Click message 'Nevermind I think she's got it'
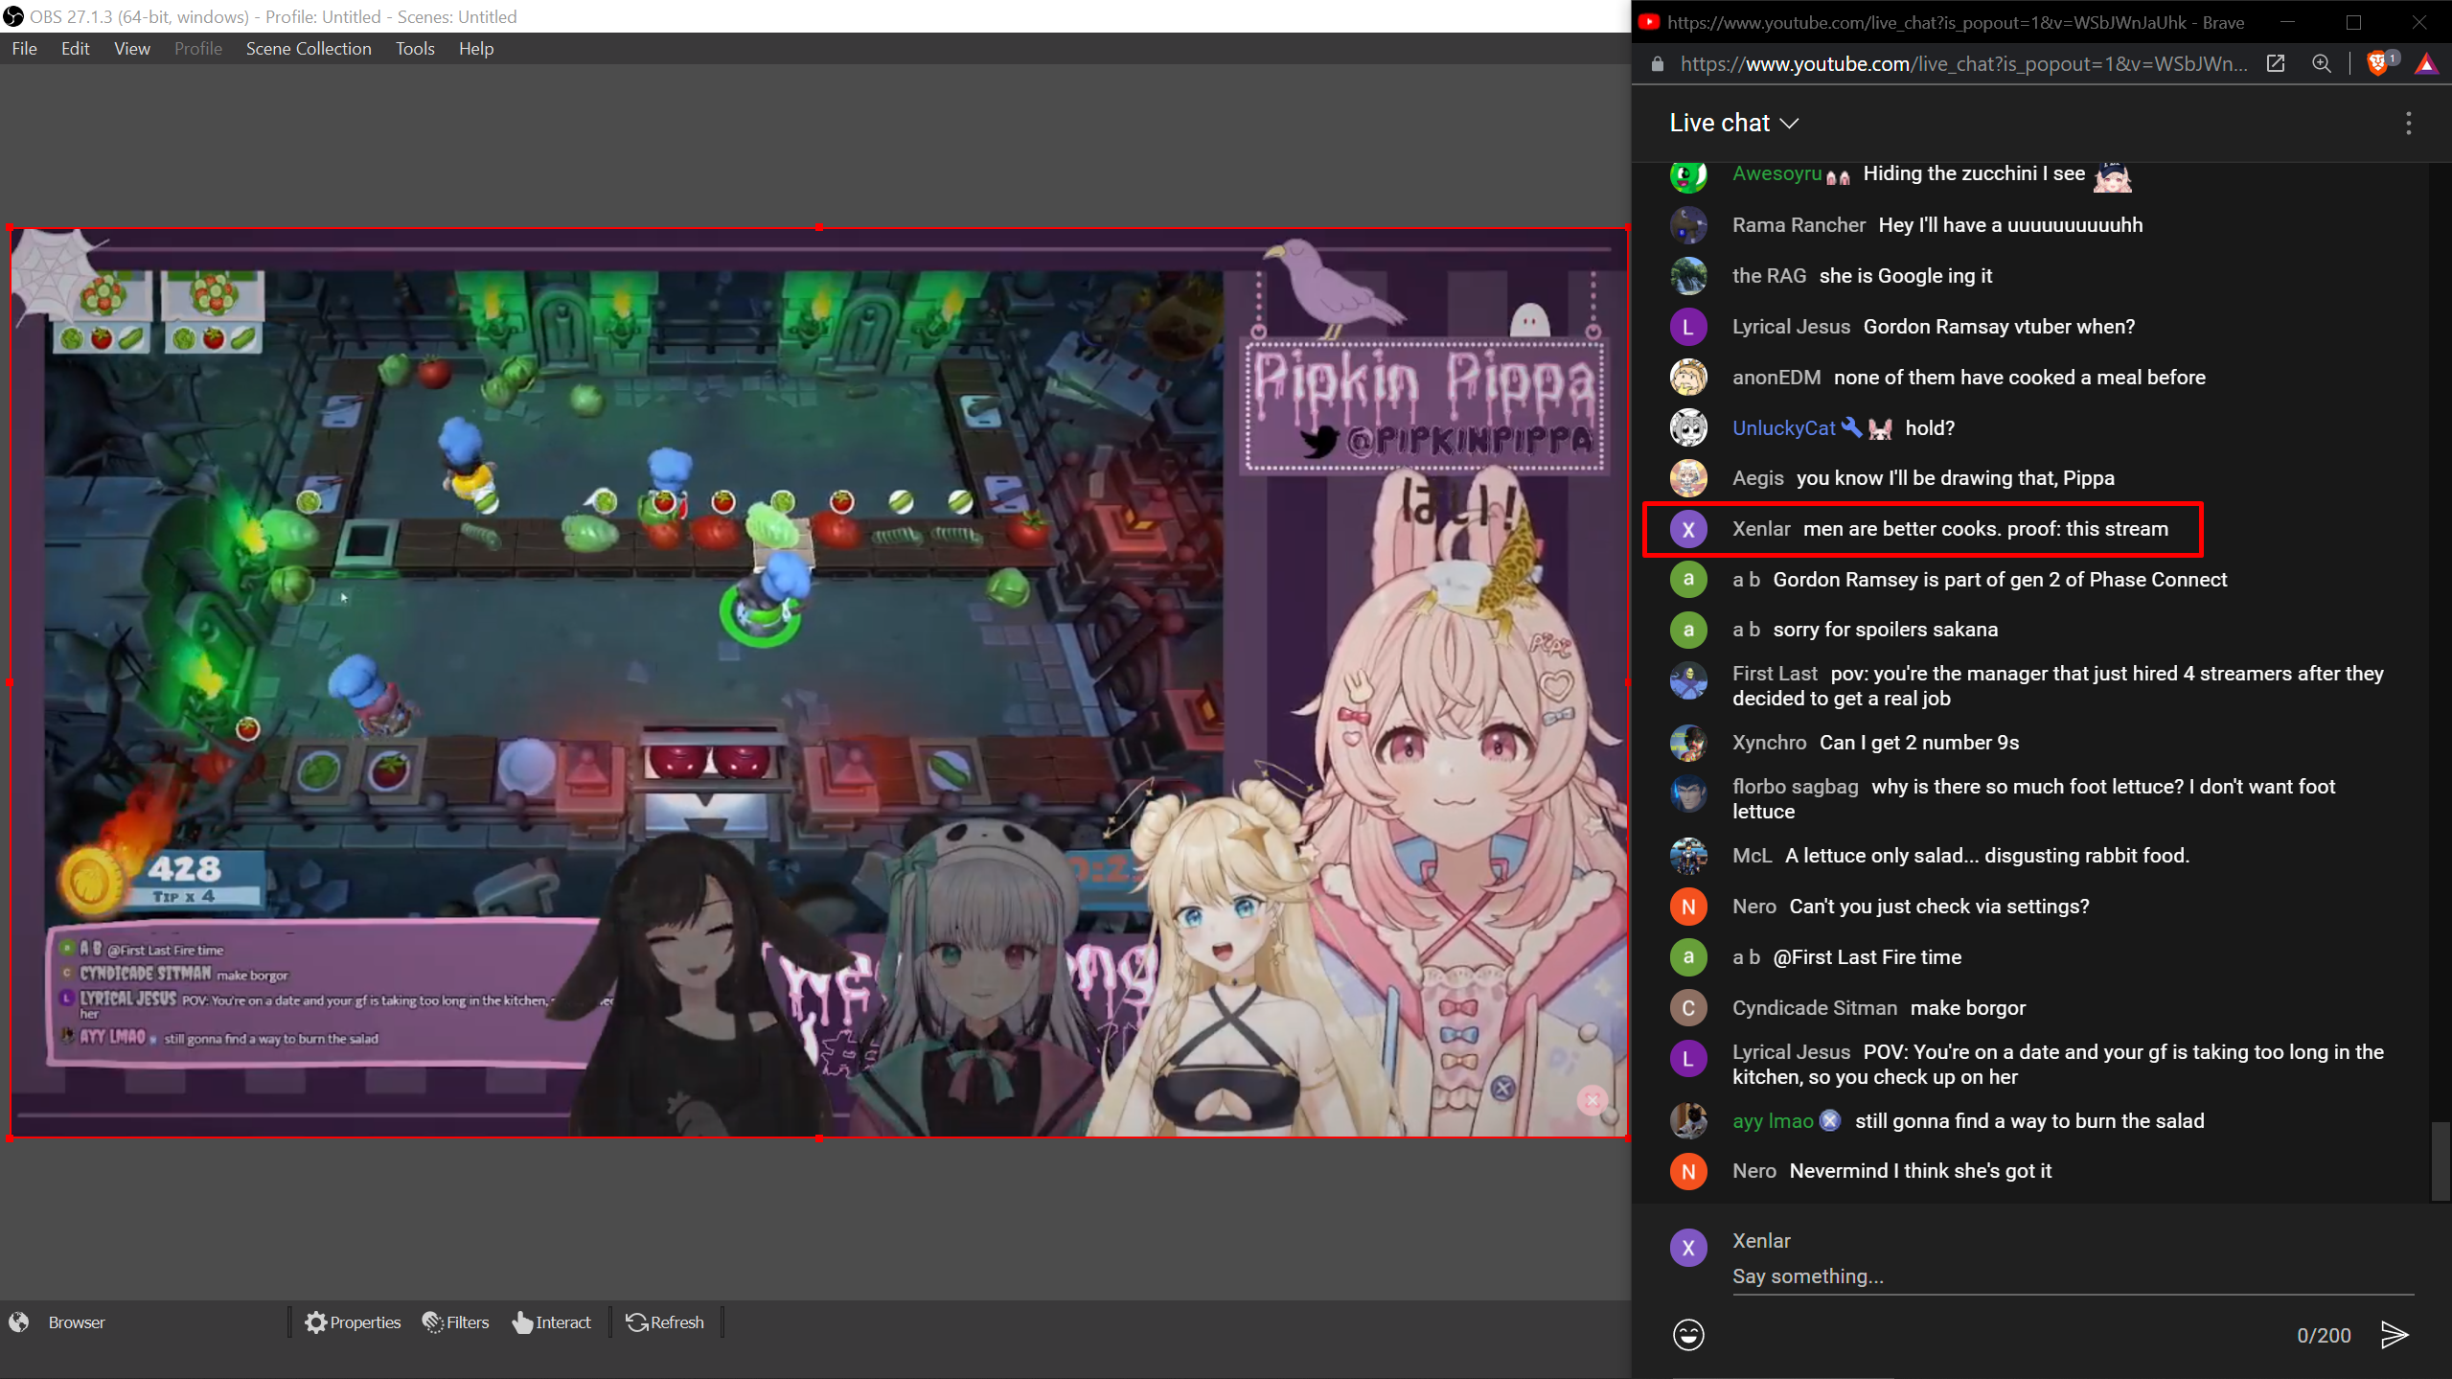 click(x=1920, y=1171)
